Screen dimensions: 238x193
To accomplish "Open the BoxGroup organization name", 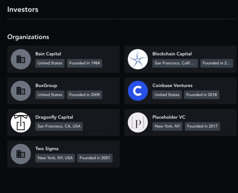I will tap(46, 85).
